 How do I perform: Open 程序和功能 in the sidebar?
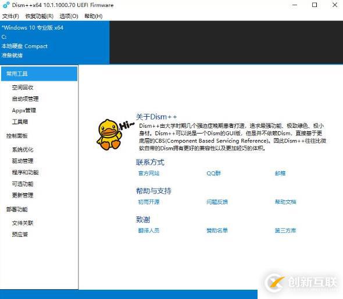tap(25, 172)
